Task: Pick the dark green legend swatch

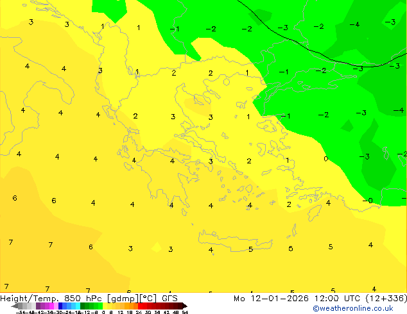Action: coord(82,306)
